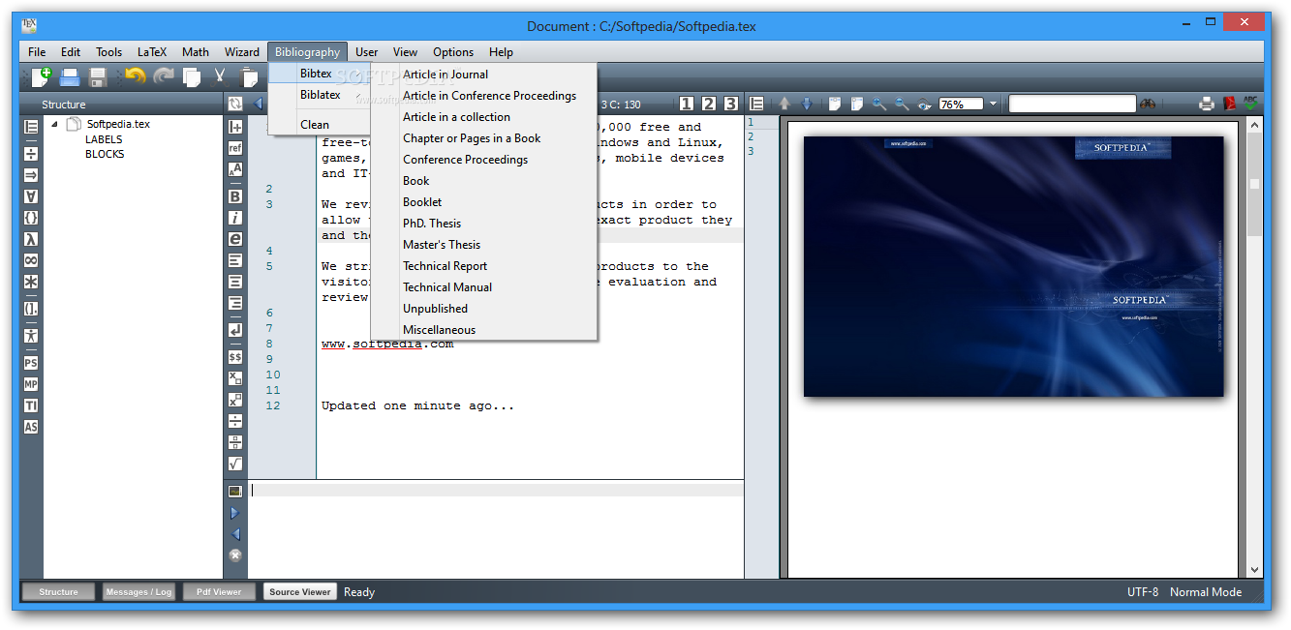The height and width of the screenshot is (630, 1291).
Task: Insert emphasis with the e icon
Action: (x=234, y=239)
